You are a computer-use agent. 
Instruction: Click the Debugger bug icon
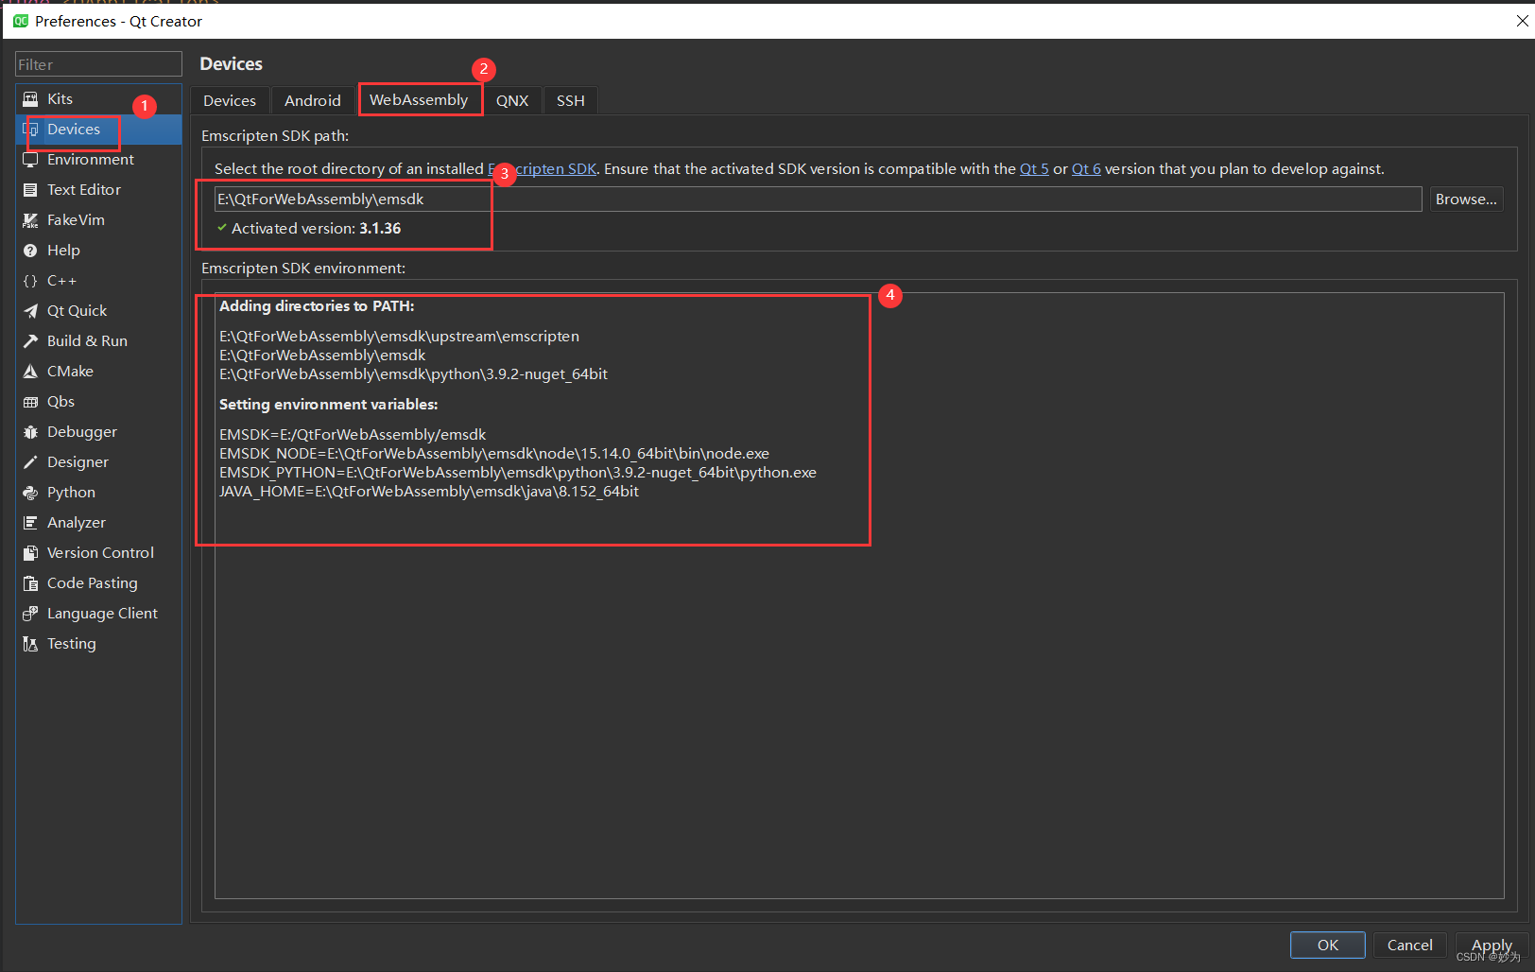[30, 432]
